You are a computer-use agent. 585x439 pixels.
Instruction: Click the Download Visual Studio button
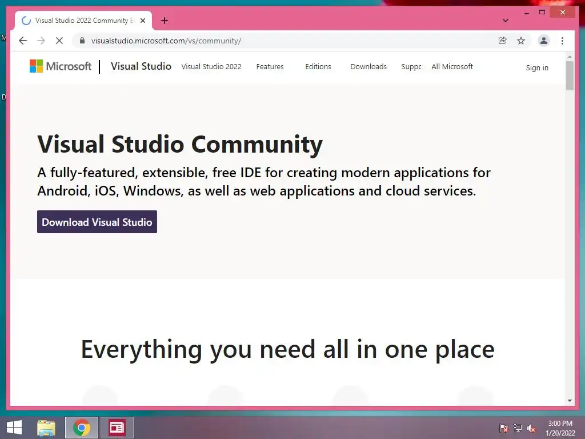click(97, 222)
